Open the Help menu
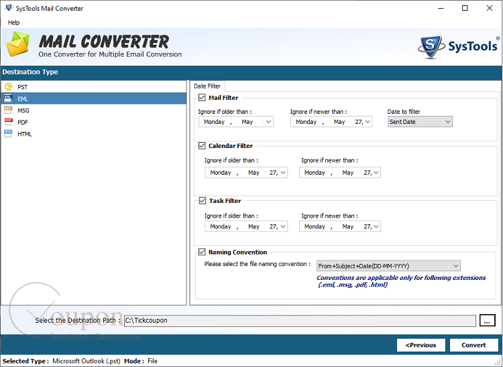 pos(14,22)
